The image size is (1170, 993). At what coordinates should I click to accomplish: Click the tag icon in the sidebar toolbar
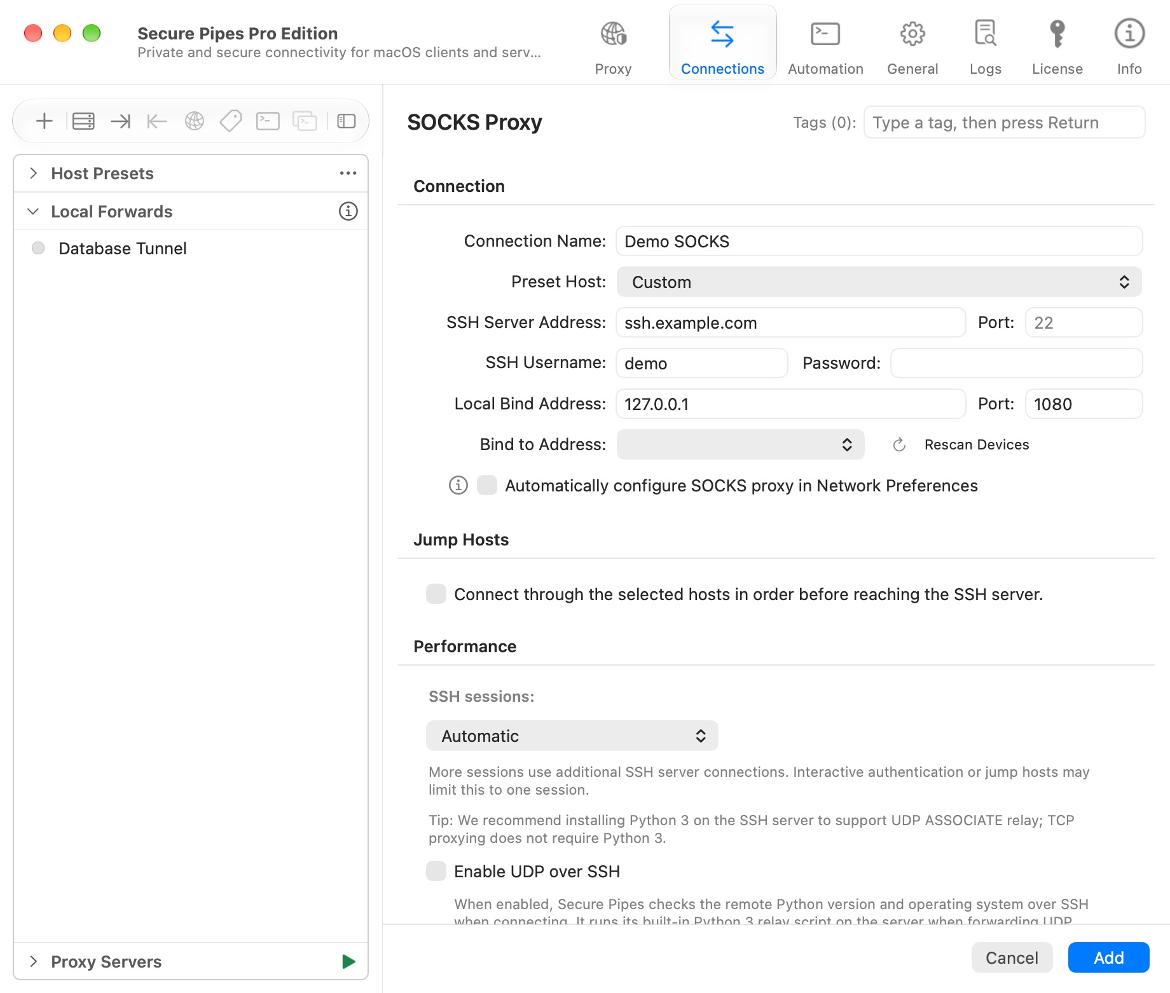(x=231, y=121)
